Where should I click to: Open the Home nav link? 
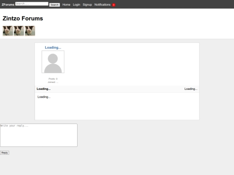pyautogui.click(x=66, y=5)
